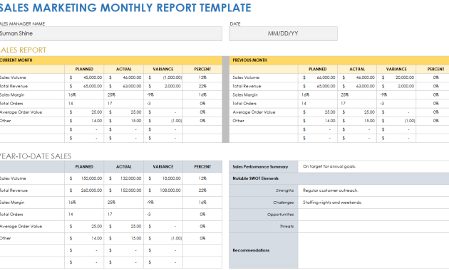Select the 20,000.00 variance cell in Previous Month

(396, 77)
